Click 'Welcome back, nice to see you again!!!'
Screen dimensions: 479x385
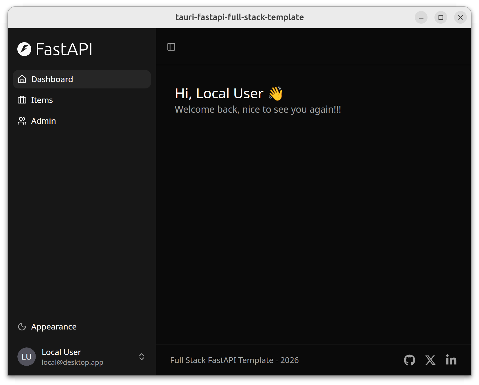pos(258,110)
